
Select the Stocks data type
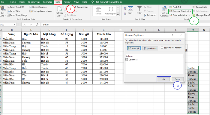click(x=98, y=11)
